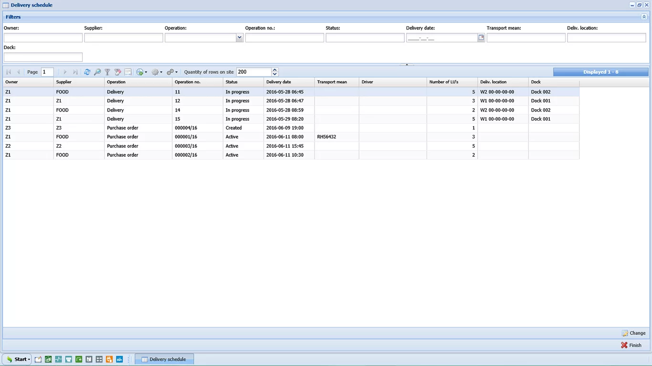652x366 pixels.
Task: Refresh the delivery schedule grid
Action: tap(87, 72)
